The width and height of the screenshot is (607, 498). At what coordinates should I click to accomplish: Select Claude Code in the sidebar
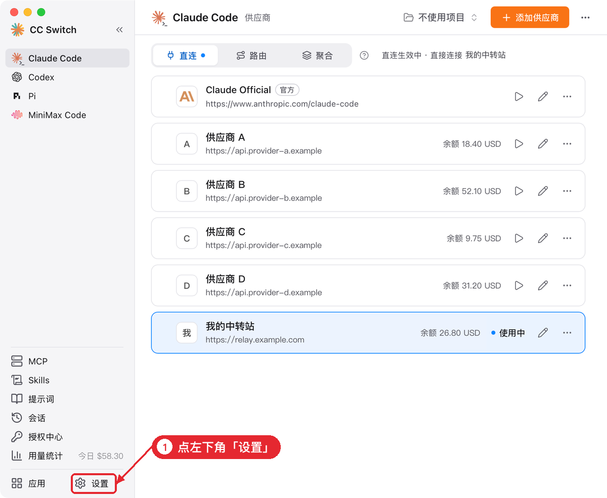pyautogui.click(x=67, y=58)
